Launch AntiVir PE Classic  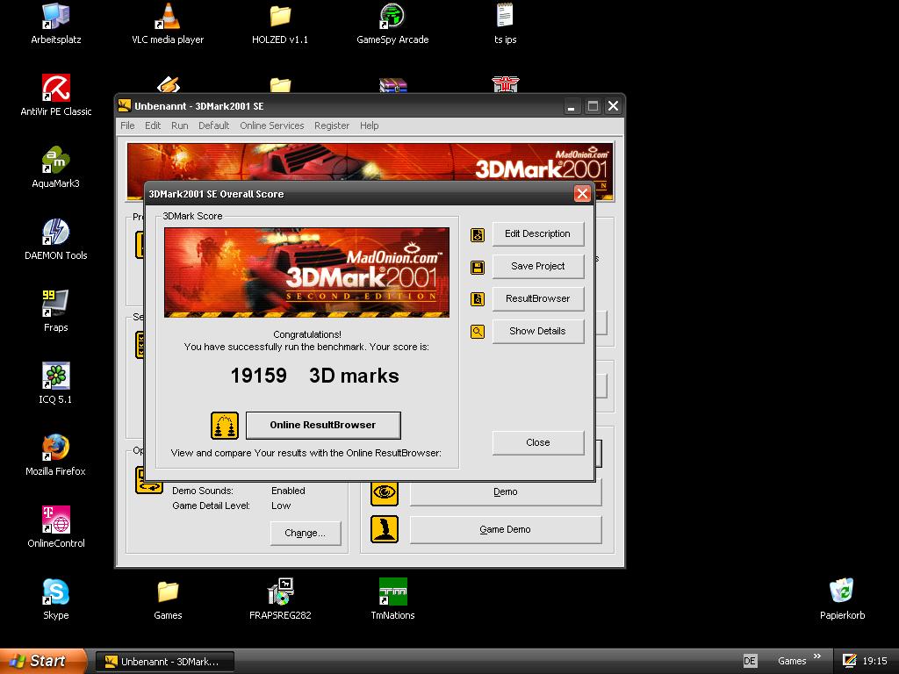tap(55, 96)
